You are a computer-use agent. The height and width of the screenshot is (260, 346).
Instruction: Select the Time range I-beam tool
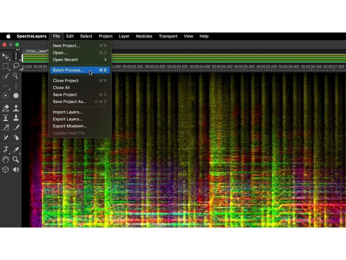click(16, 56)
